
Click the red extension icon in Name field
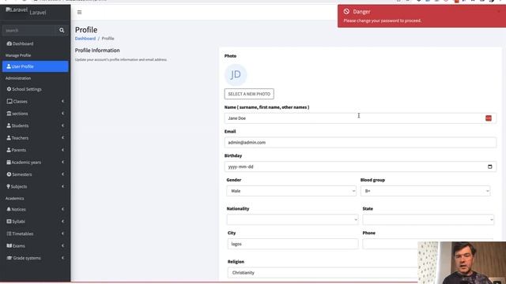coord(489,118)
